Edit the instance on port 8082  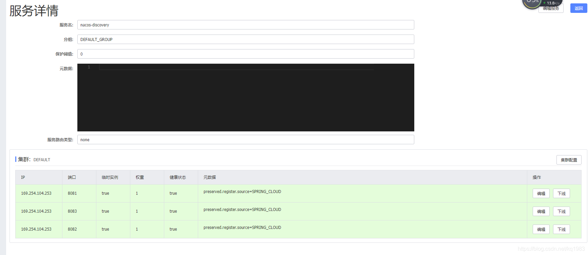click(541, 229)
